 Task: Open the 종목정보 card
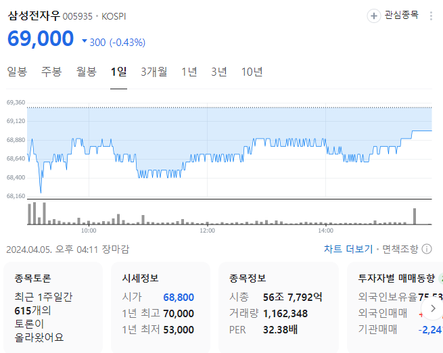tap(278, 307)
